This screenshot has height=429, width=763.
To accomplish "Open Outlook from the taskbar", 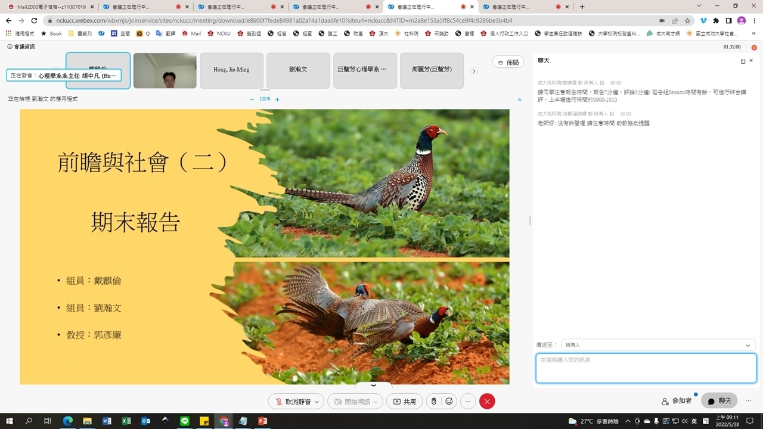I will tap(145, 421).
